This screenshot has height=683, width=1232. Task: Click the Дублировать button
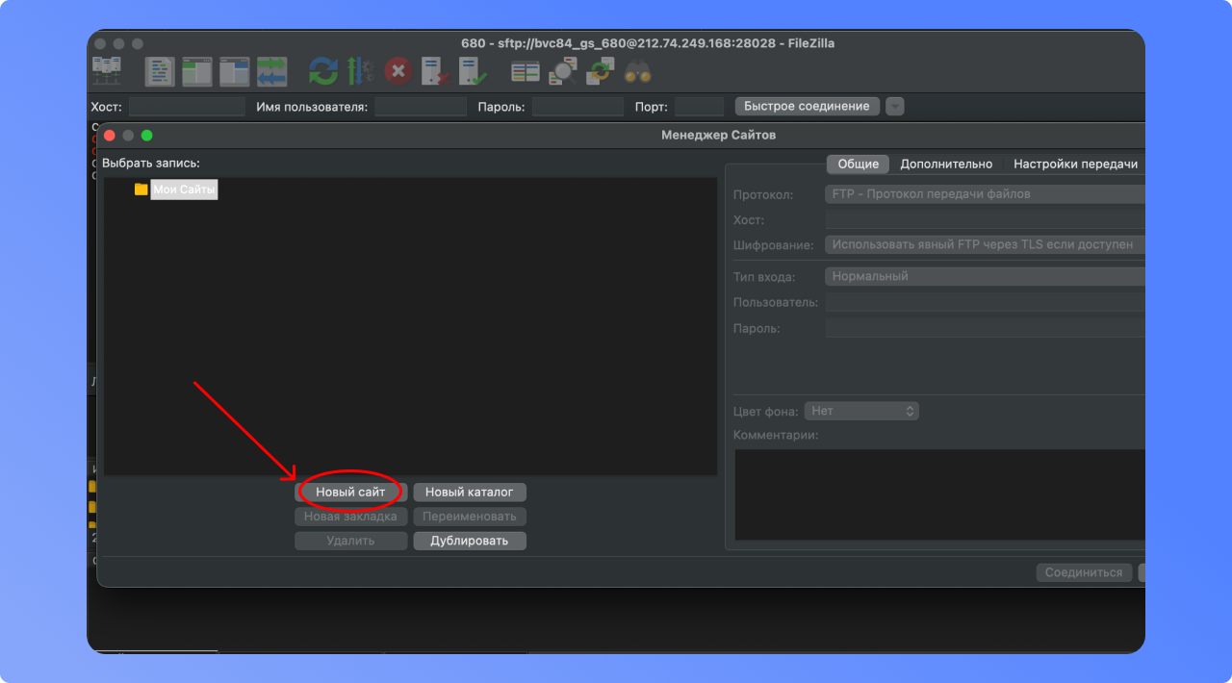pyautogui.click(x=470, y=541)
